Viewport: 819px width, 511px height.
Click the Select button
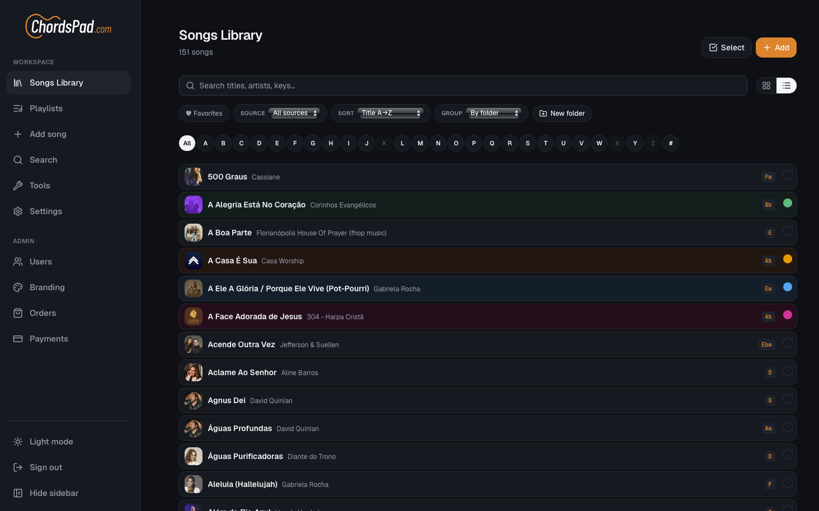pyautogui.click(x=727, y=48)
